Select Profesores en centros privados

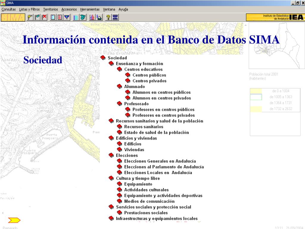click(164, 115)
